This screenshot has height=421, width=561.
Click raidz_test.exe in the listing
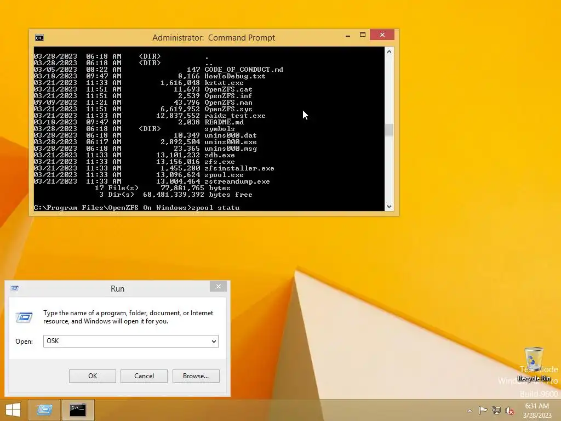pos(234,116)
